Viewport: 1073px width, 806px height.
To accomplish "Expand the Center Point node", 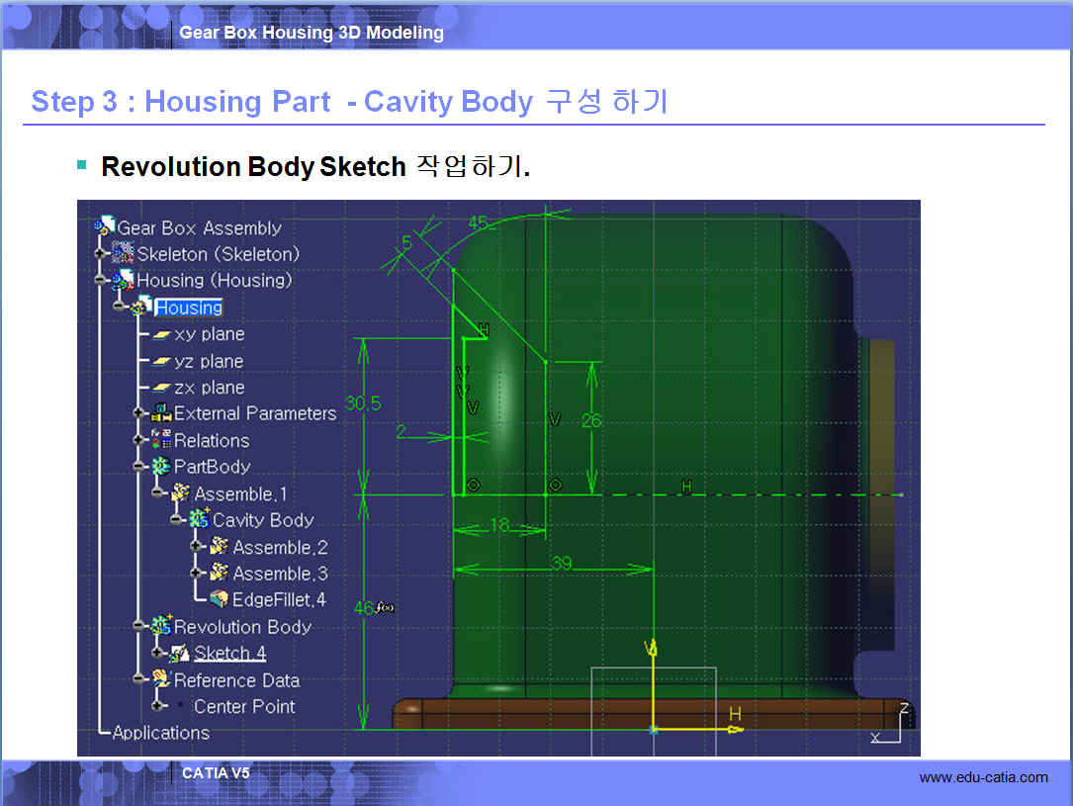I will point(157,706).
